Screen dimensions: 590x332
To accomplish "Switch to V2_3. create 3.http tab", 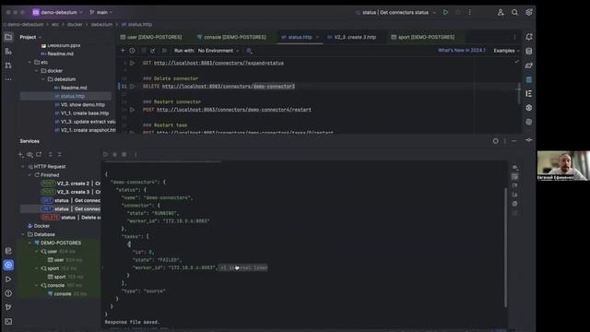I will [x=352, y=37].
